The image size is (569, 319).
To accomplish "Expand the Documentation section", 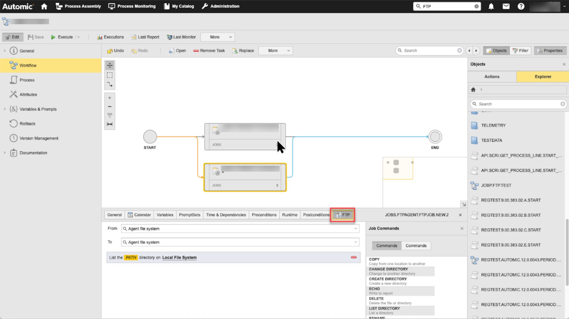I will (x=5, y=153).
